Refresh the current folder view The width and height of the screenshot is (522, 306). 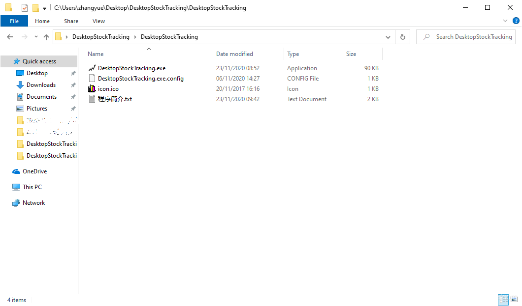point(402,37)
